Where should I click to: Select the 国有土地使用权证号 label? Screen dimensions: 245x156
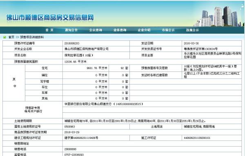click(27, 127)
